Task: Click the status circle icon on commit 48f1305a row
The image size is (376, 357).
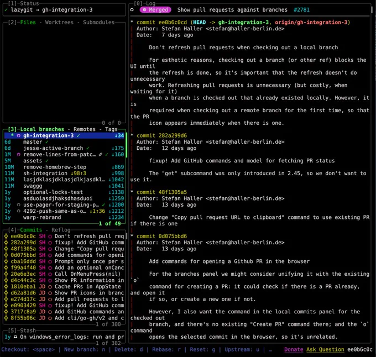Action: pyautogui.click(x=50, y=249)
